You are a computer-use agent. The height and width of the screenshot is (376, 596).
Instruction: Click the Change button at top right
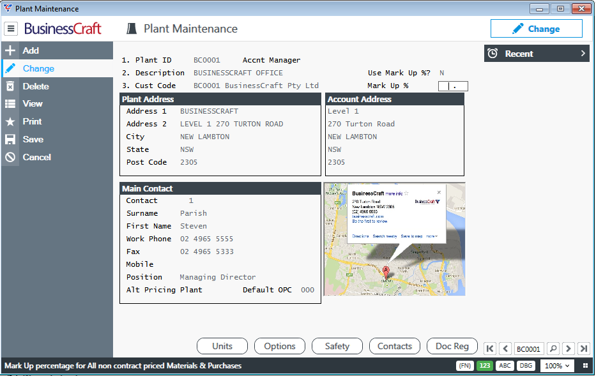point(537,29)
